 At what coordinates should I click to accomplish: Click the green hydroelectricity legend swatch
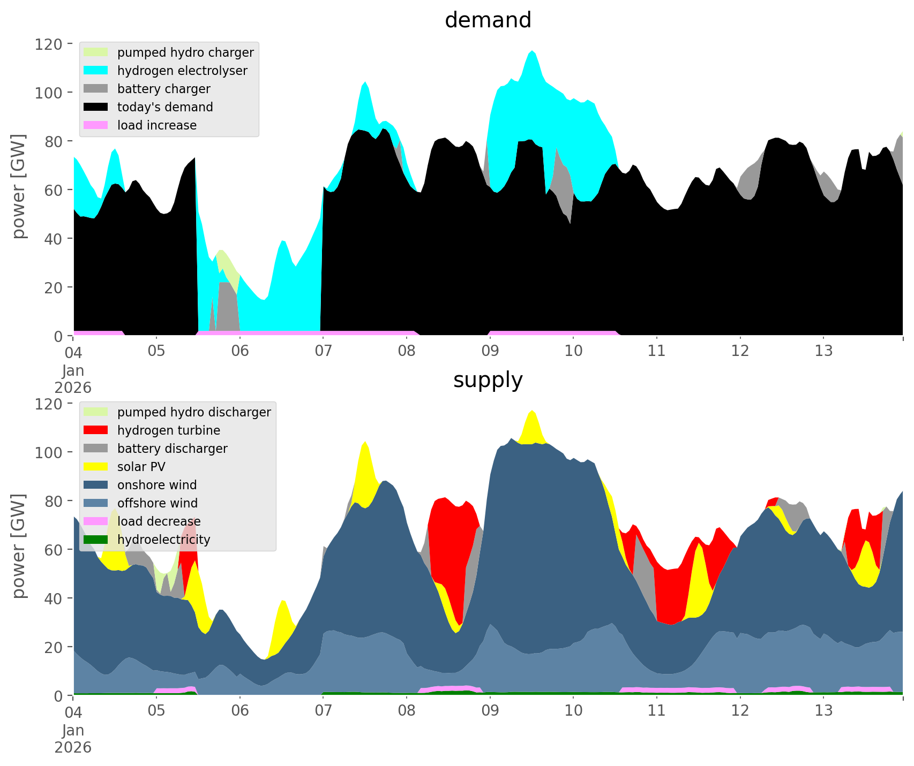pos(96,540)
